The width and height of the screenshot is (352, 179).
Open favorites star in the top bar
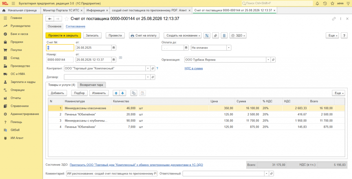[x=332, y=3]
